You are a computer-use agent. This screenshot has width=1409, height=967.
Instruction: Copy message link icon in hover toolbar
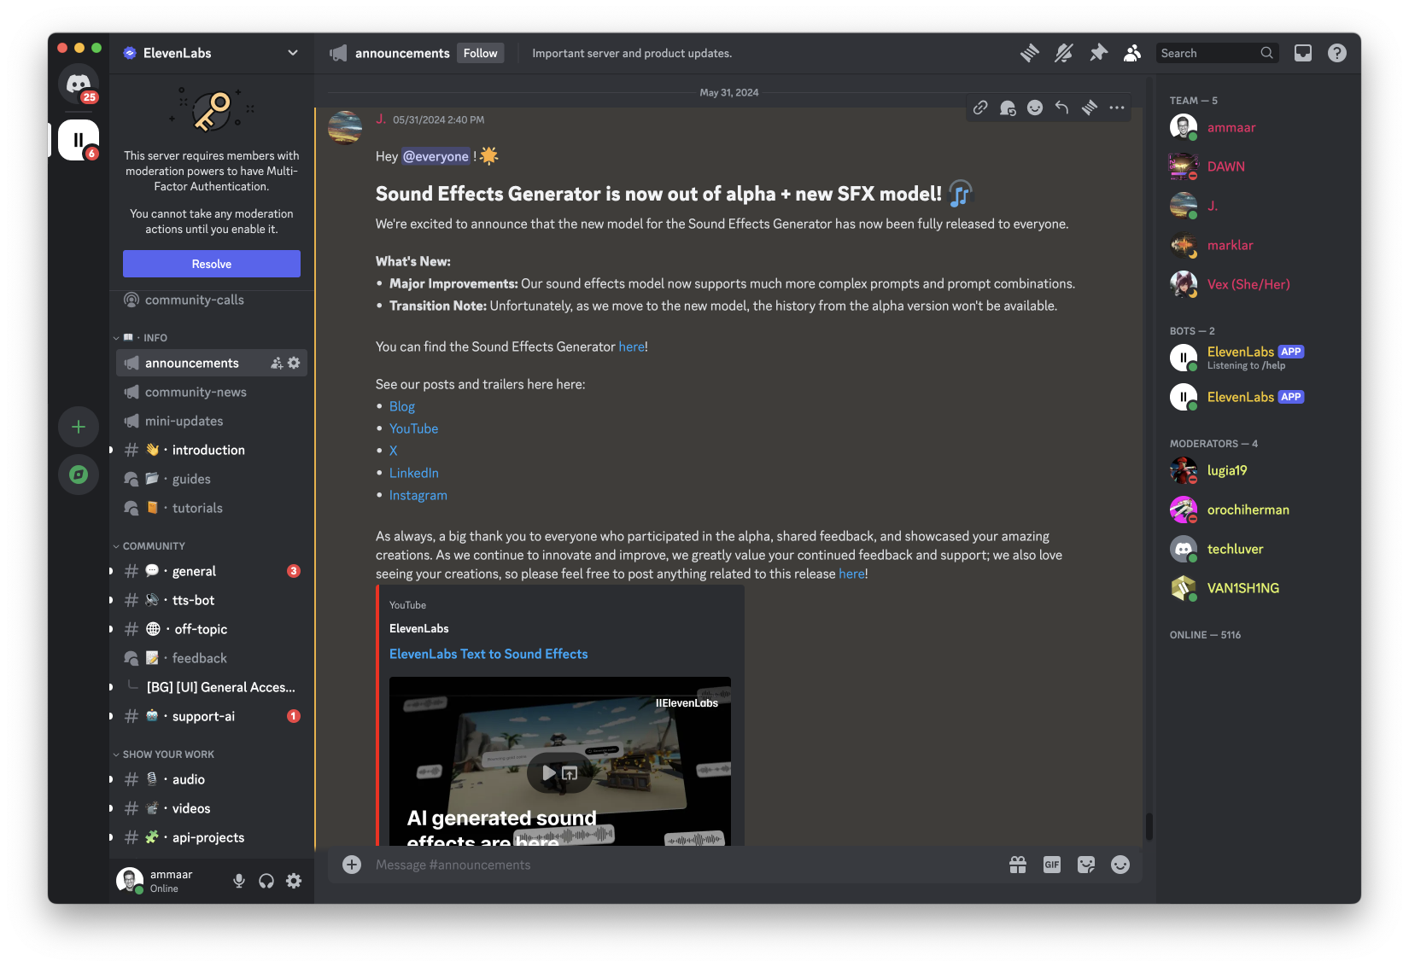[x=980, y=108]
